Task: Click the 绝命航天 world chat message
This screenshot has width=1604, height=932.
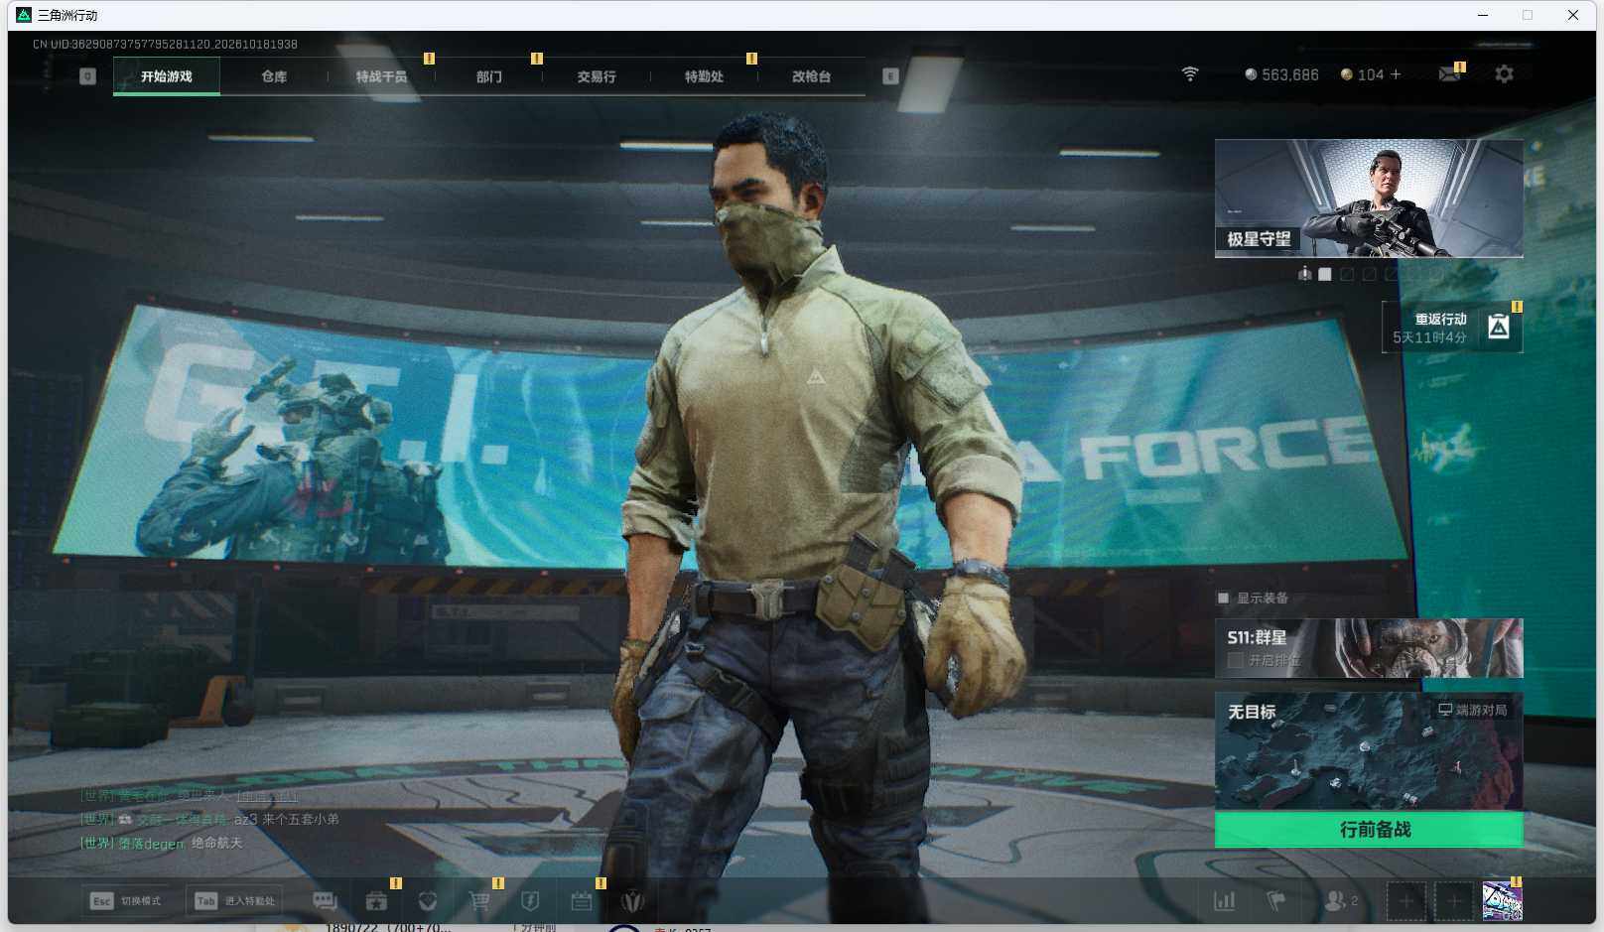Action: coord(216,843)
